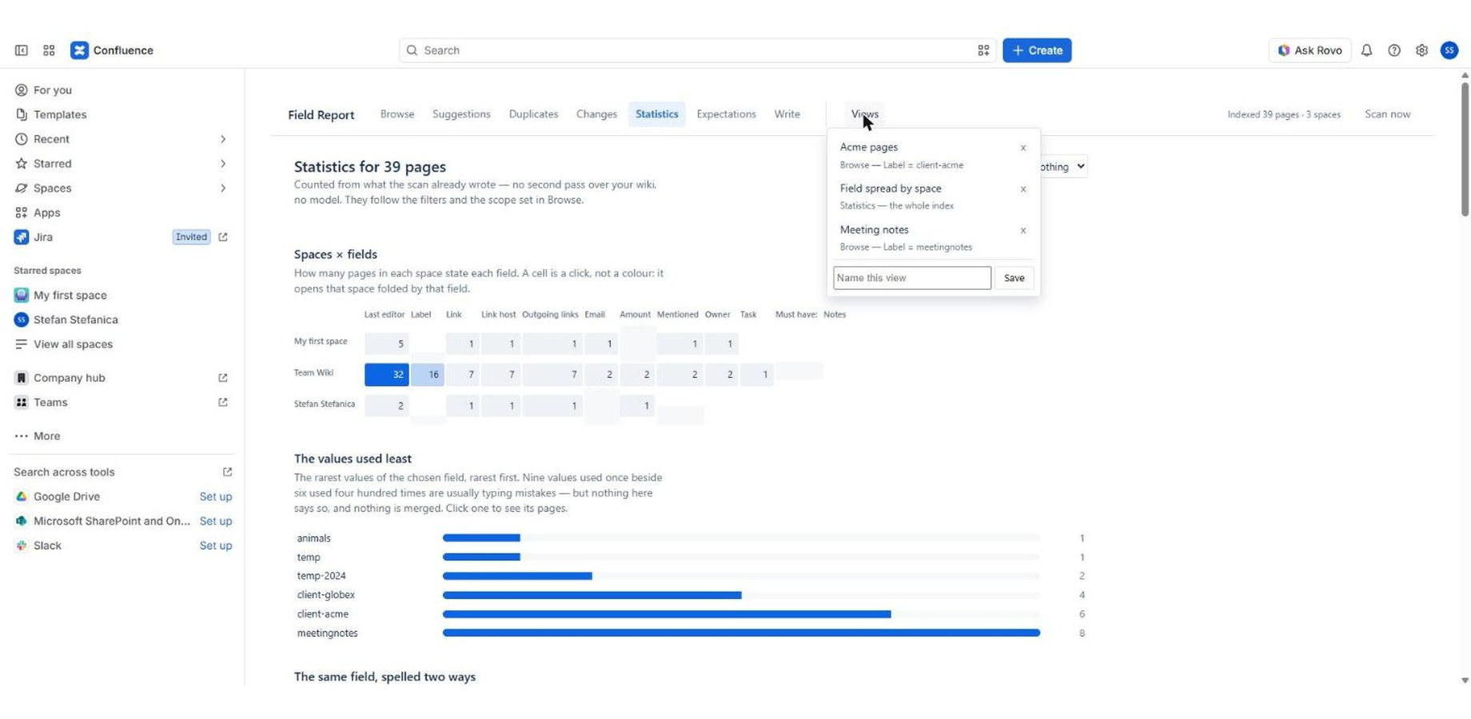Click the meetingnotes usage bar
1471x719 pixels.
tap(741, 633)
